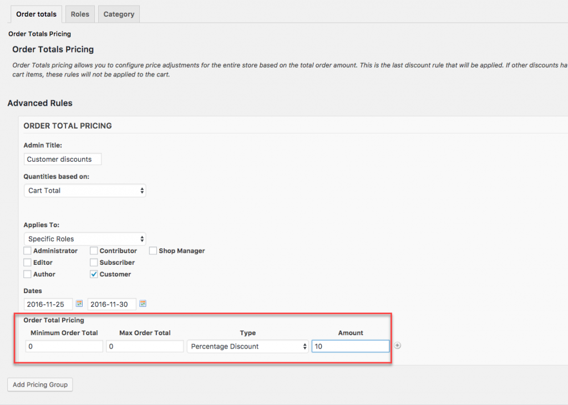Viewport: 568px width, 405px height.
Task: Enable the Contributor role checkbox
Action: click(93, 250)
